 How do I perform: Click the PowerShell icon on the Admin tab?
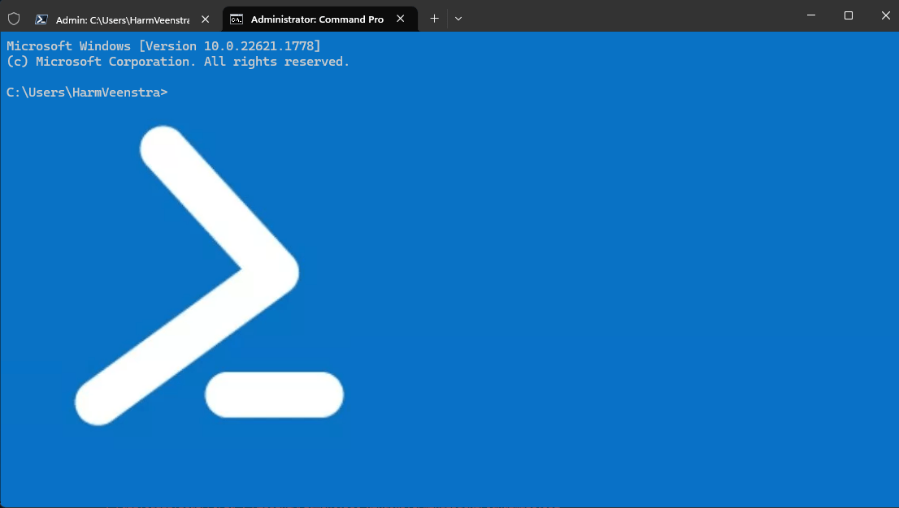point(41,18)
